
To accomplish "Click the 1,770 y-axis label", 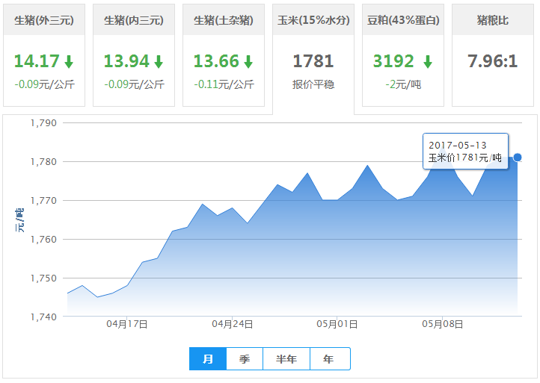I will [43, 200].
